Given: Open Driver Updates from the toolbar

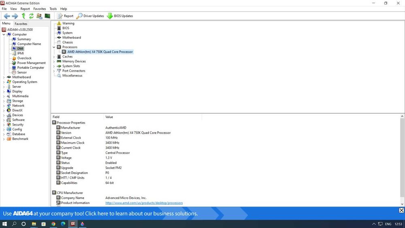Looking at the screenshot, I should coord(90,16).
